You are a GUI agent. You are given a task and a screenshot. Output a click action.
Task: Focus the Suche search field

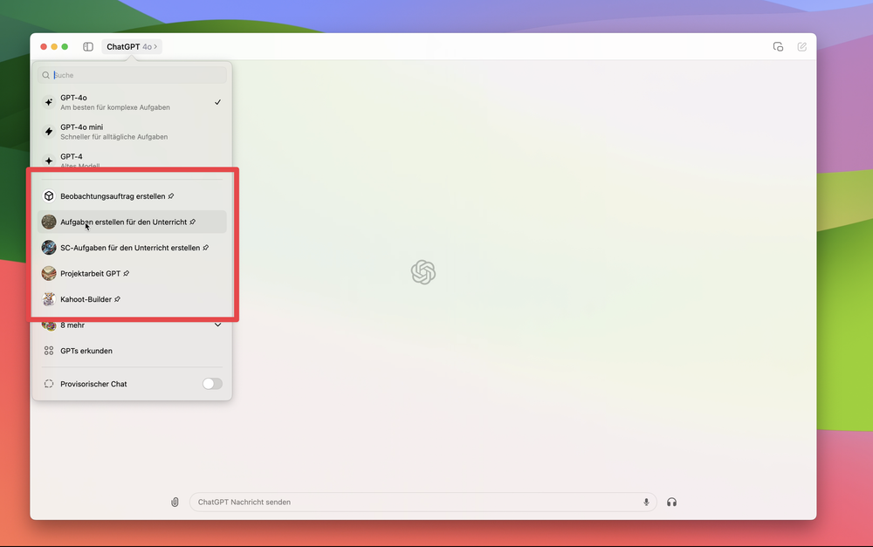pos(133,75)
